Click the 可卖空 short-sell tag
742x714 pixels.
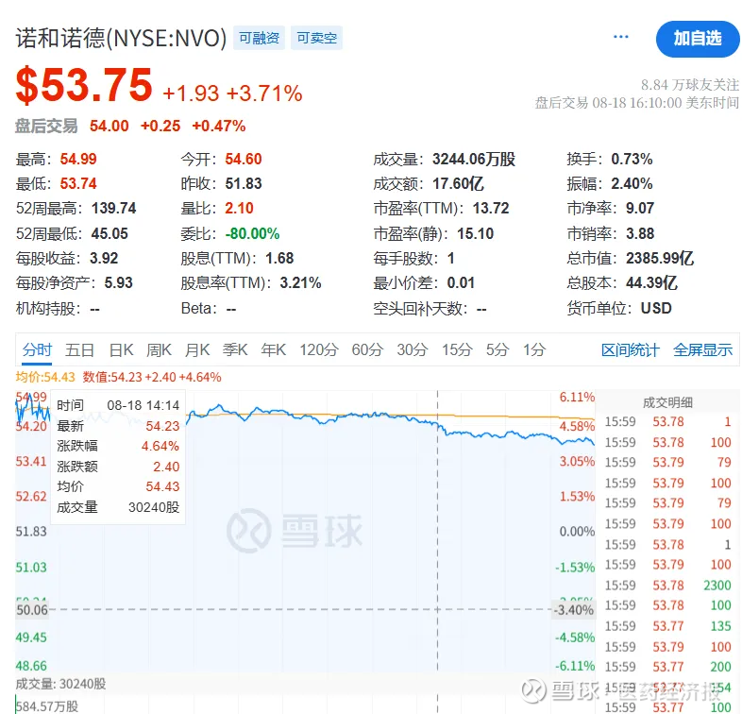[x=316, y=39]
